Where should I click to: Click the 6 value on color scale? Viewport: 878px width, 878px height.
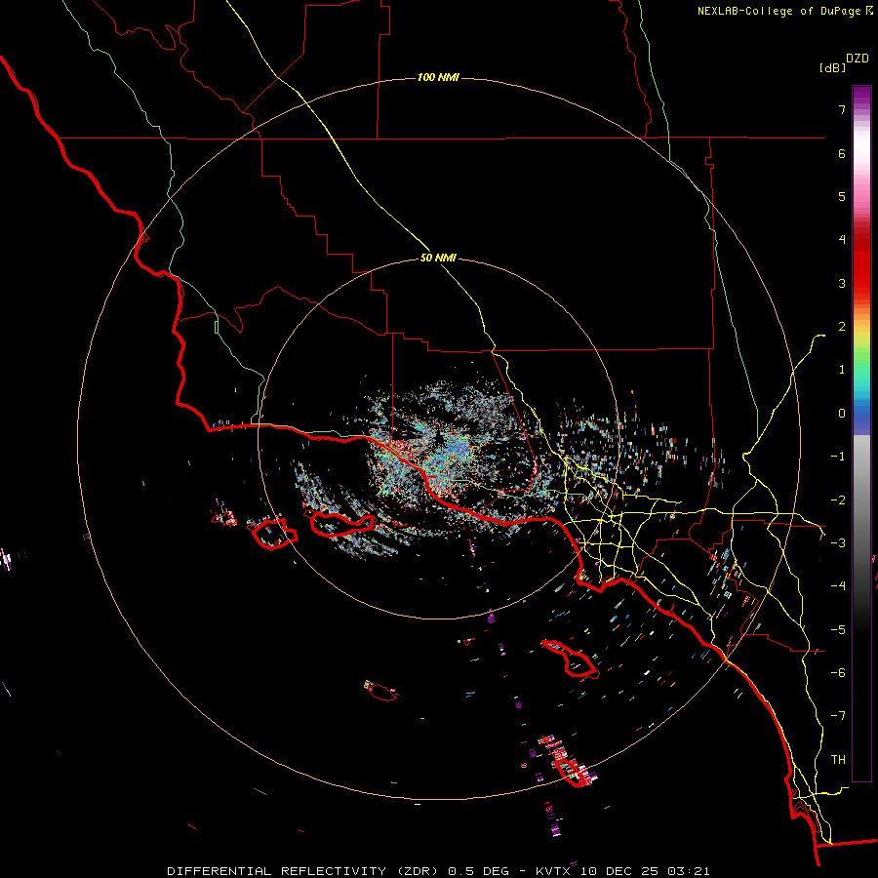(842, 153)
